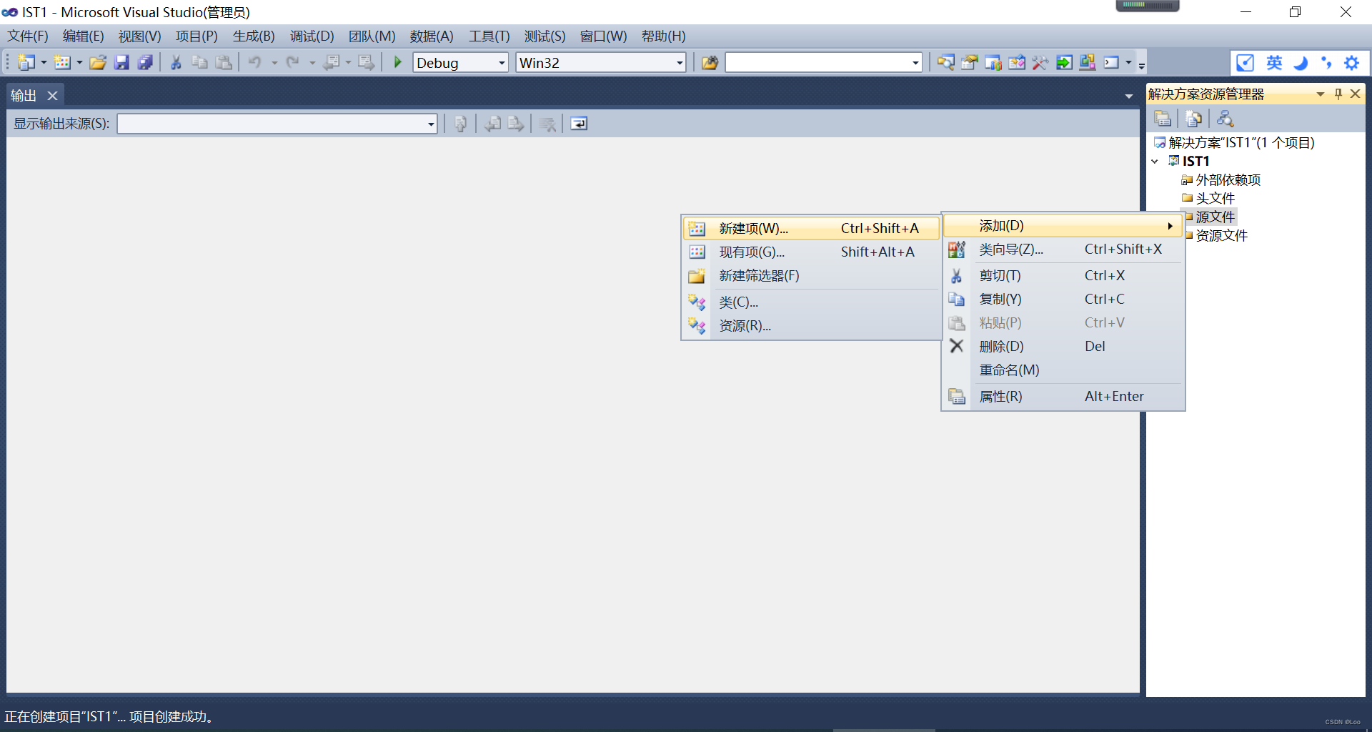Click the View Class Diagram icon in Solution Explorer
The width and height of the screenshot is (1372, 732).
point(1225,119)
